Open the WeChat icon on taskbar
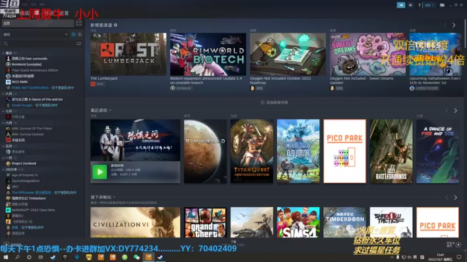The height and width of the screenshot is (262, 467). (x=137, y=257)
